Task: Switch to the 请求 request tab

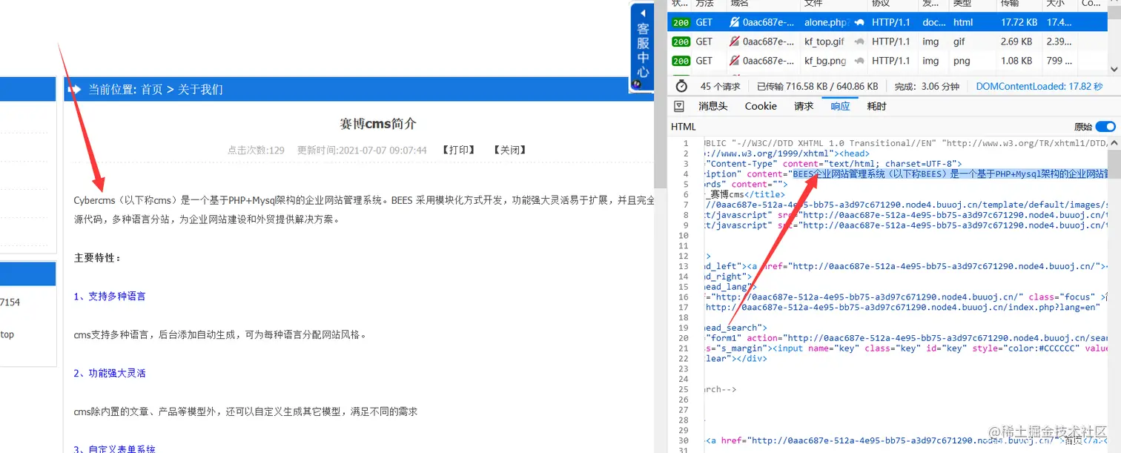Action: [x=804, y=106]
